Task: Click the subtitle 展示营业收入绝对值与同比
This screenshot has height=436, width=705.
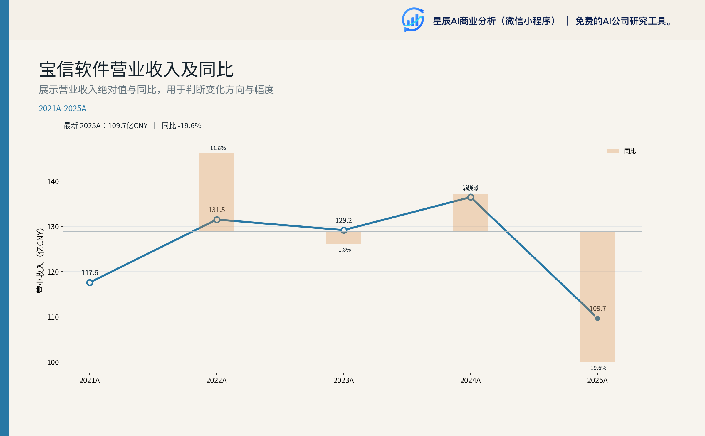Action: tap(156, 90)
